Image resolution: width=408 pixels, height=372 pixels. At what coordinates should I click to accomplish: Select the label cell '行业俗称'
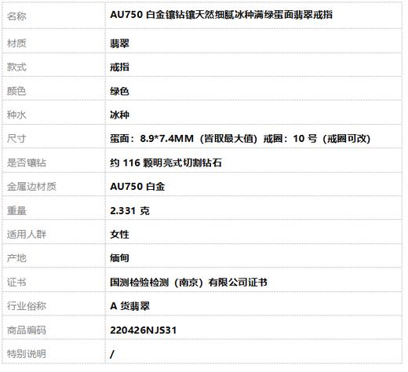point(53,304)
